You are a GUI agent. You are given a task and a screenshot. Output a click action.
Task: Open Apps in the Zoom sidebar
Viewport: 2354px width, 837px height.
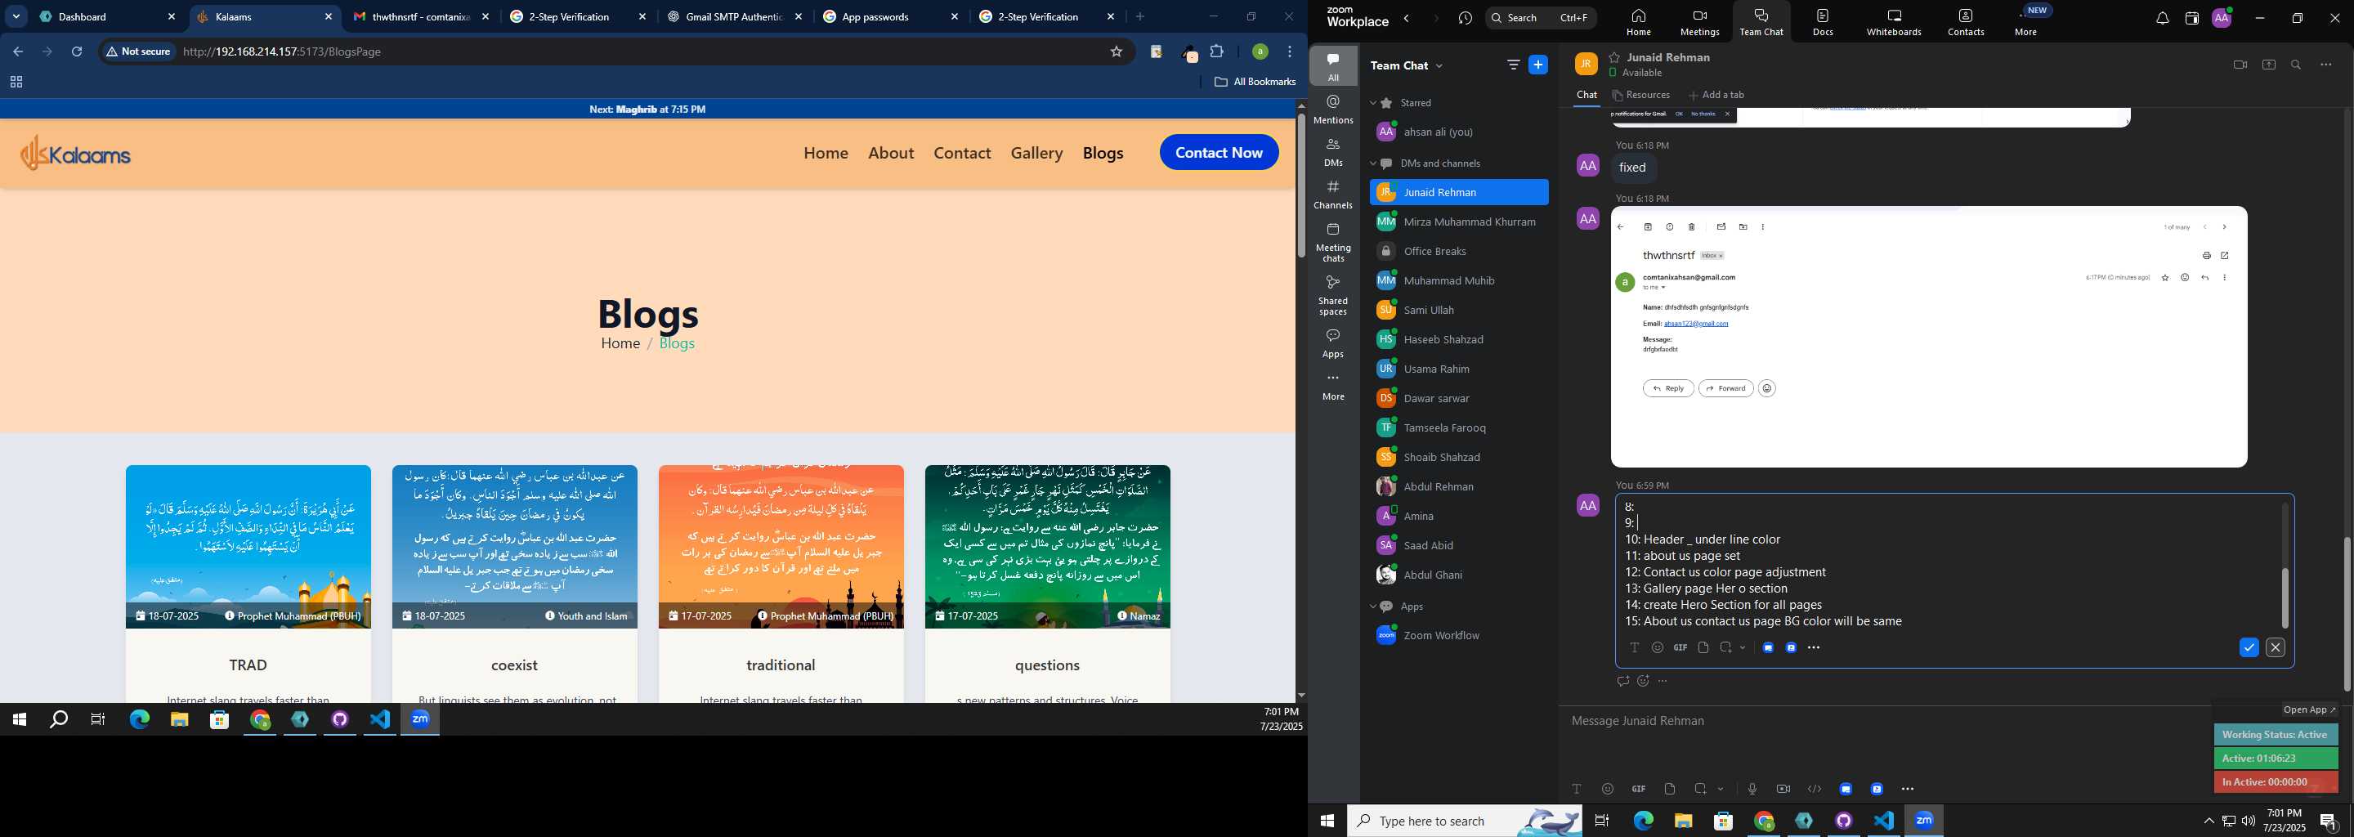pos(1333,343)
